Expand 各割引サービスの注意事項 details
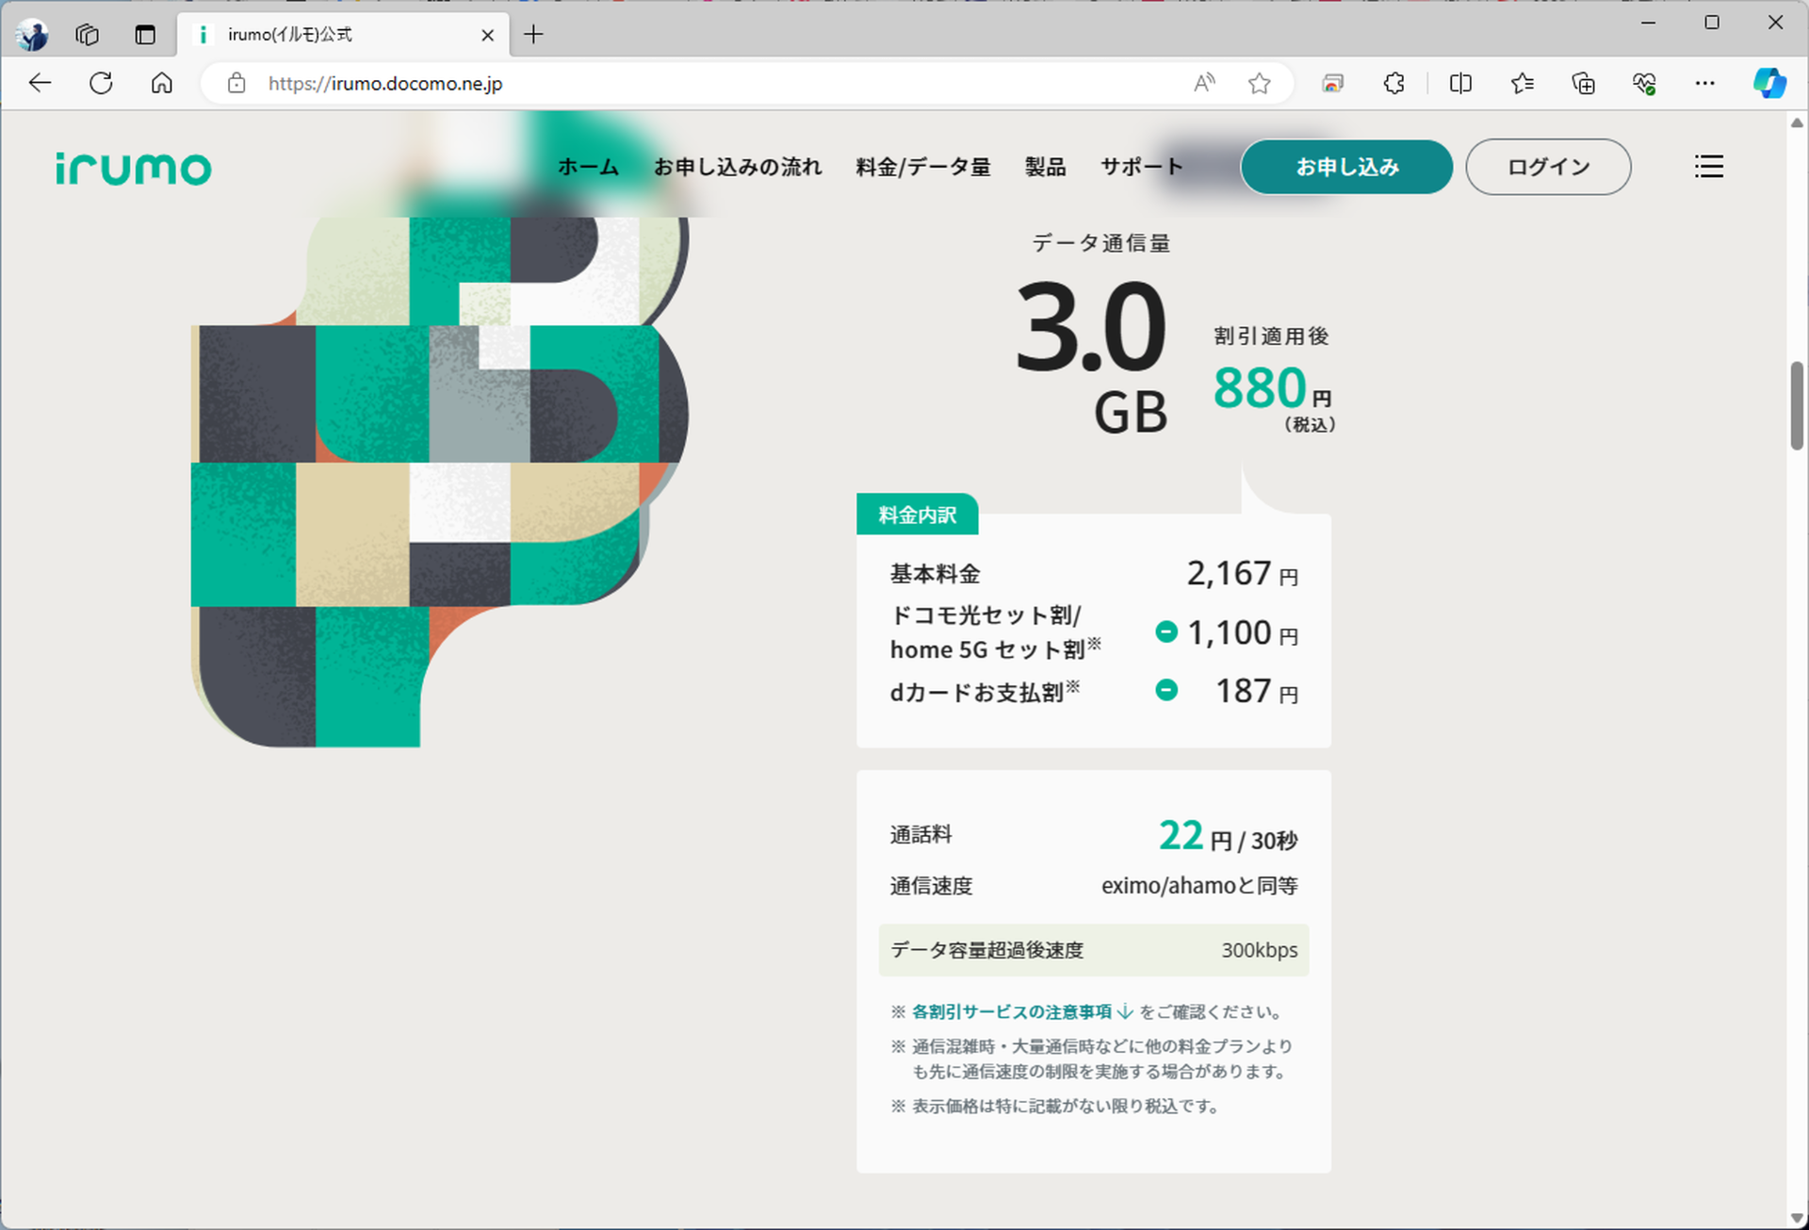Viewport: 1809px width, 1230px height. point(1013,1011)
